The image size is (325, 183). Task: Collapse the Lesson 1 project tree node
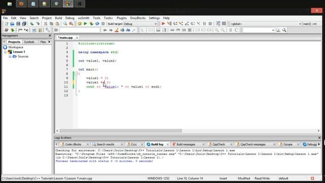click(6, 52)
